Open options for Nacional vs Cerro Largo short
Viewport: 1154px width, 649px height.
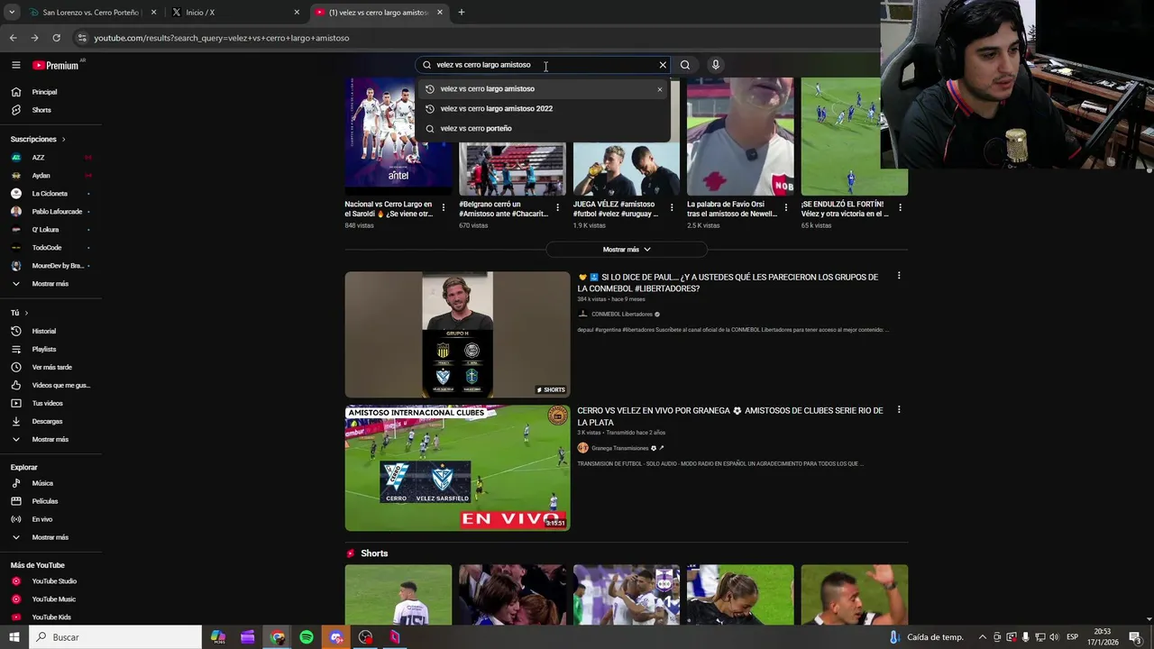(443, 207)
